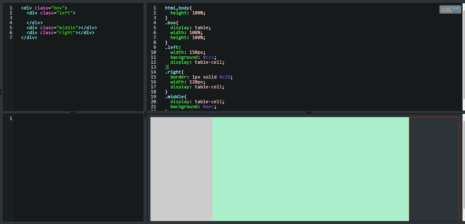Click the empty line 3 in the HTML editor
Viewport: 465px width, 224px height.
point(79,18)
